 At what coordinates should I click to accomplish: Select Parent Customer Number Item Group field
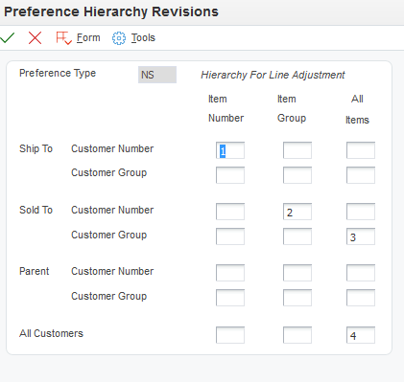[x=297, y=273]
